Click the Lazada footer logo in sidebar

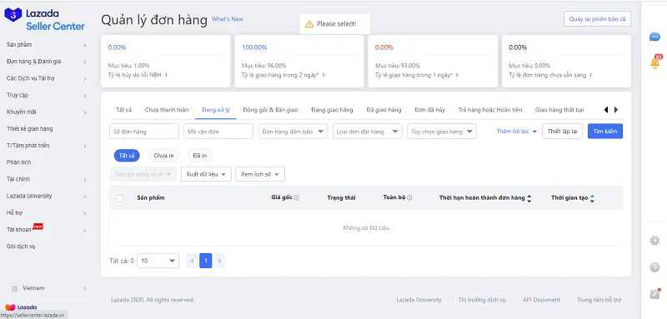pos(21,307)
